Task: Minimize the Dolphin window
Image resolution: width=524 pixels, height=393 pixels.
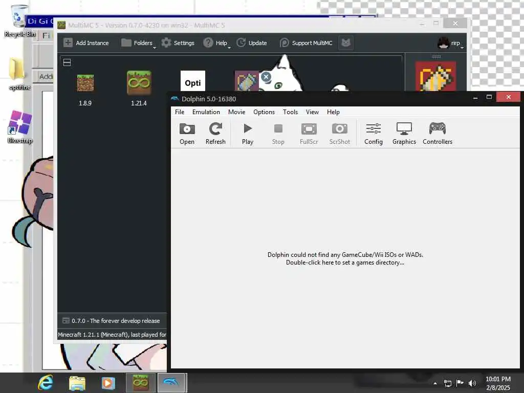Action: pyautogui.click(x=475, y=97)
